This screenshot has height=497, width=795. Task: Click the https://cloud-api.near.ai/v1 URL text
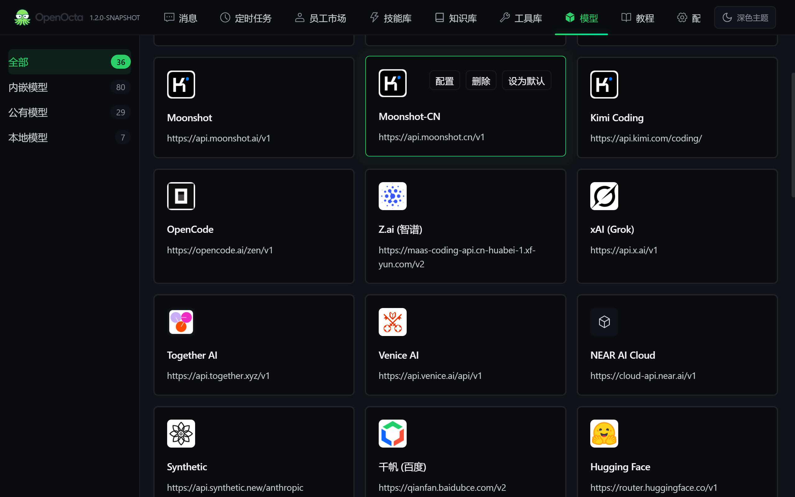point(643,376)
